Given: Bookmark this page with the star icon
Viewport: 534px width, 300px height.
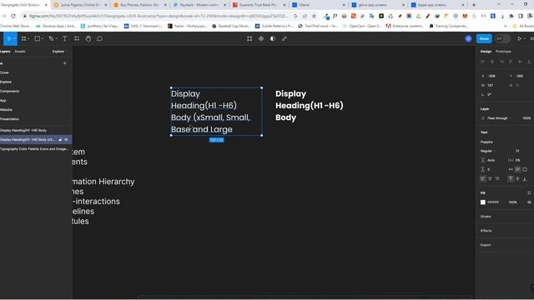Looking at the screenshot, I should point(314,16).
